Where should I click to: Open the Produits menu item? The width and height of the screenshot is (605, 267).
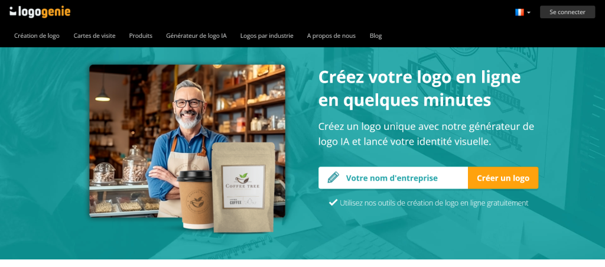pyautogui.click(x=141, y=36)
